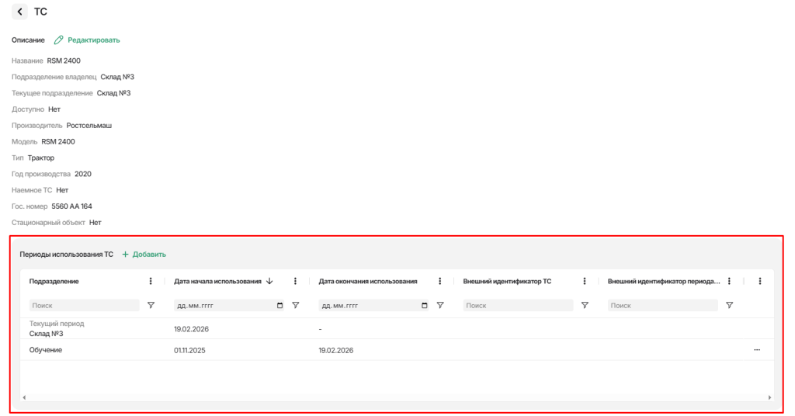Open filter for Внешний идентификатор периода column
The width and height of the screenshot is (795, 416).
729,306
